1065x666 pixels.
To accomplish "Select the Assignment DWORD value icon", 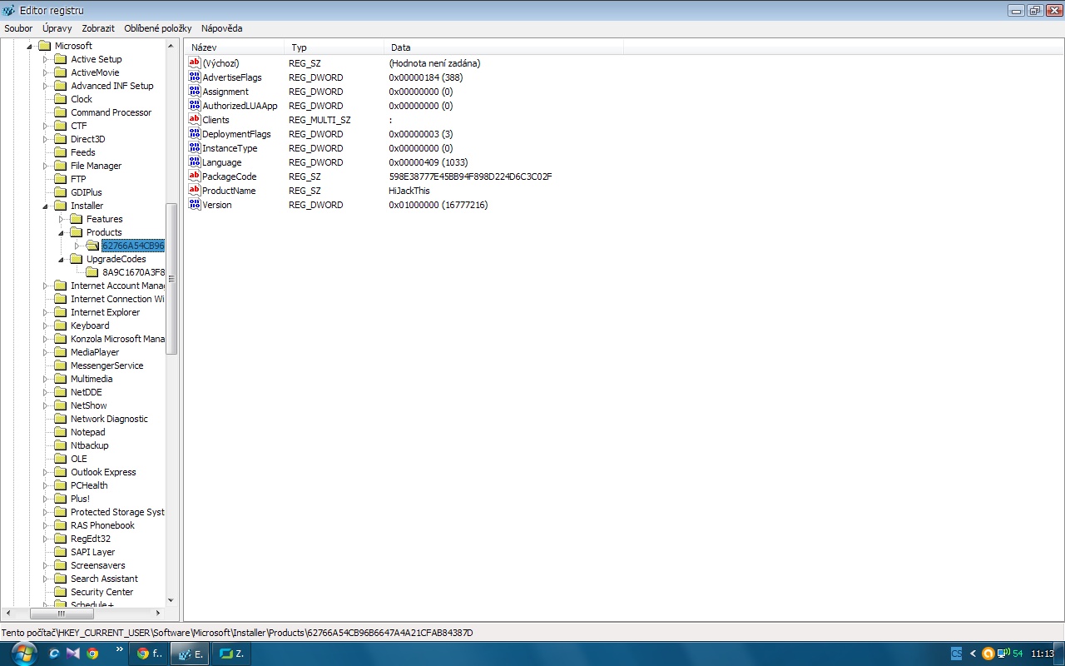I will (195, 91).
